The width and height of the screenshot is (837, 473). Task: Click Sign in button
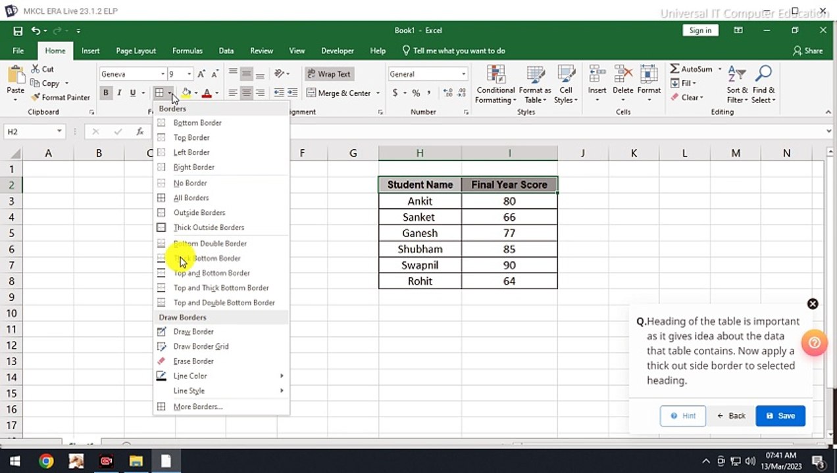700,30
